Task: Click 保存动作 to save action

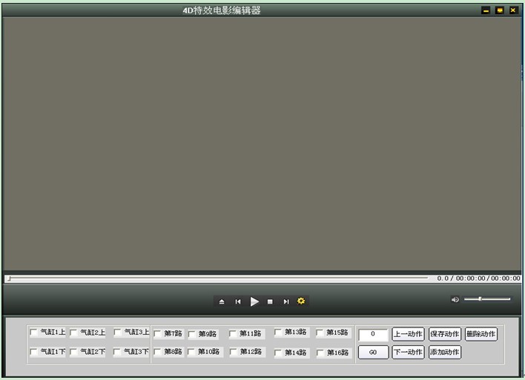Action: tap(444, 334)
